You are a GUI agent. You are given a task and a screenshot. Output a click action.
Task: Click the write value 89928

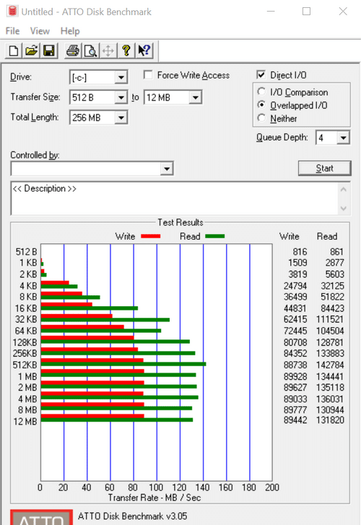pyautogui.click(x=295, y=376)
